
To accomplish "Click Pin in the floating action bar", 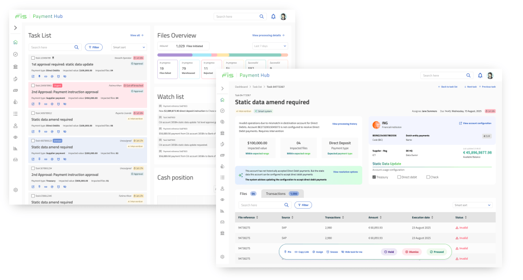I will coord(288,252).
